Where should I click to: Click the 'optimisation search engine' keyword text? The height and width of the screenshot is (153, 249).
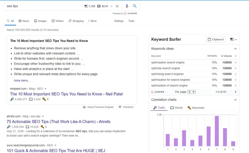[x=168, y=63]
